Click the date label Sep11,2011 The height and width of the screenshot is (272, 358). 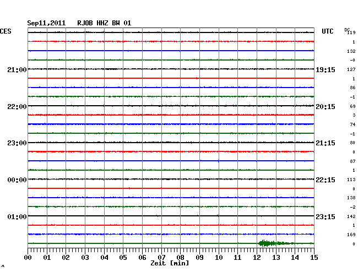tap(46, 23)
